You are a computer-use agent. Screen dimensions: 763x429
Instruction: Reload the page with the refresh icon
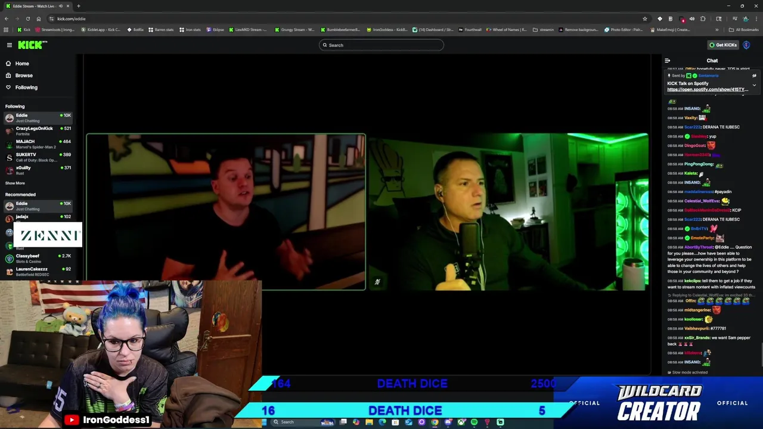coord(28,18)
